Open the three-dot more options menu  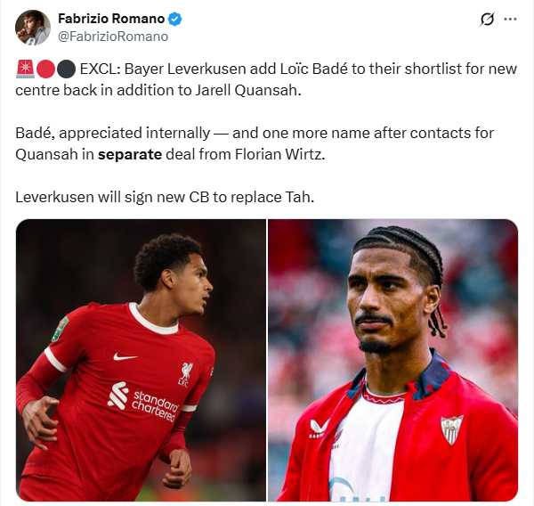click(510, 20)
